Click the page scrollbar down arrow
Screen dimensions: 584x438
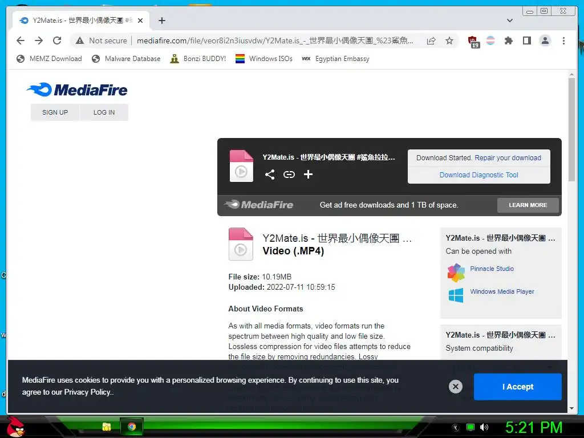571,408
